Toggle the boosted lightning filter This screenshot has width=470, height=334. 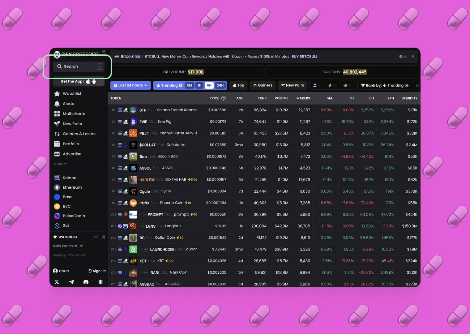pyautogui.click(x=332, y=85)
